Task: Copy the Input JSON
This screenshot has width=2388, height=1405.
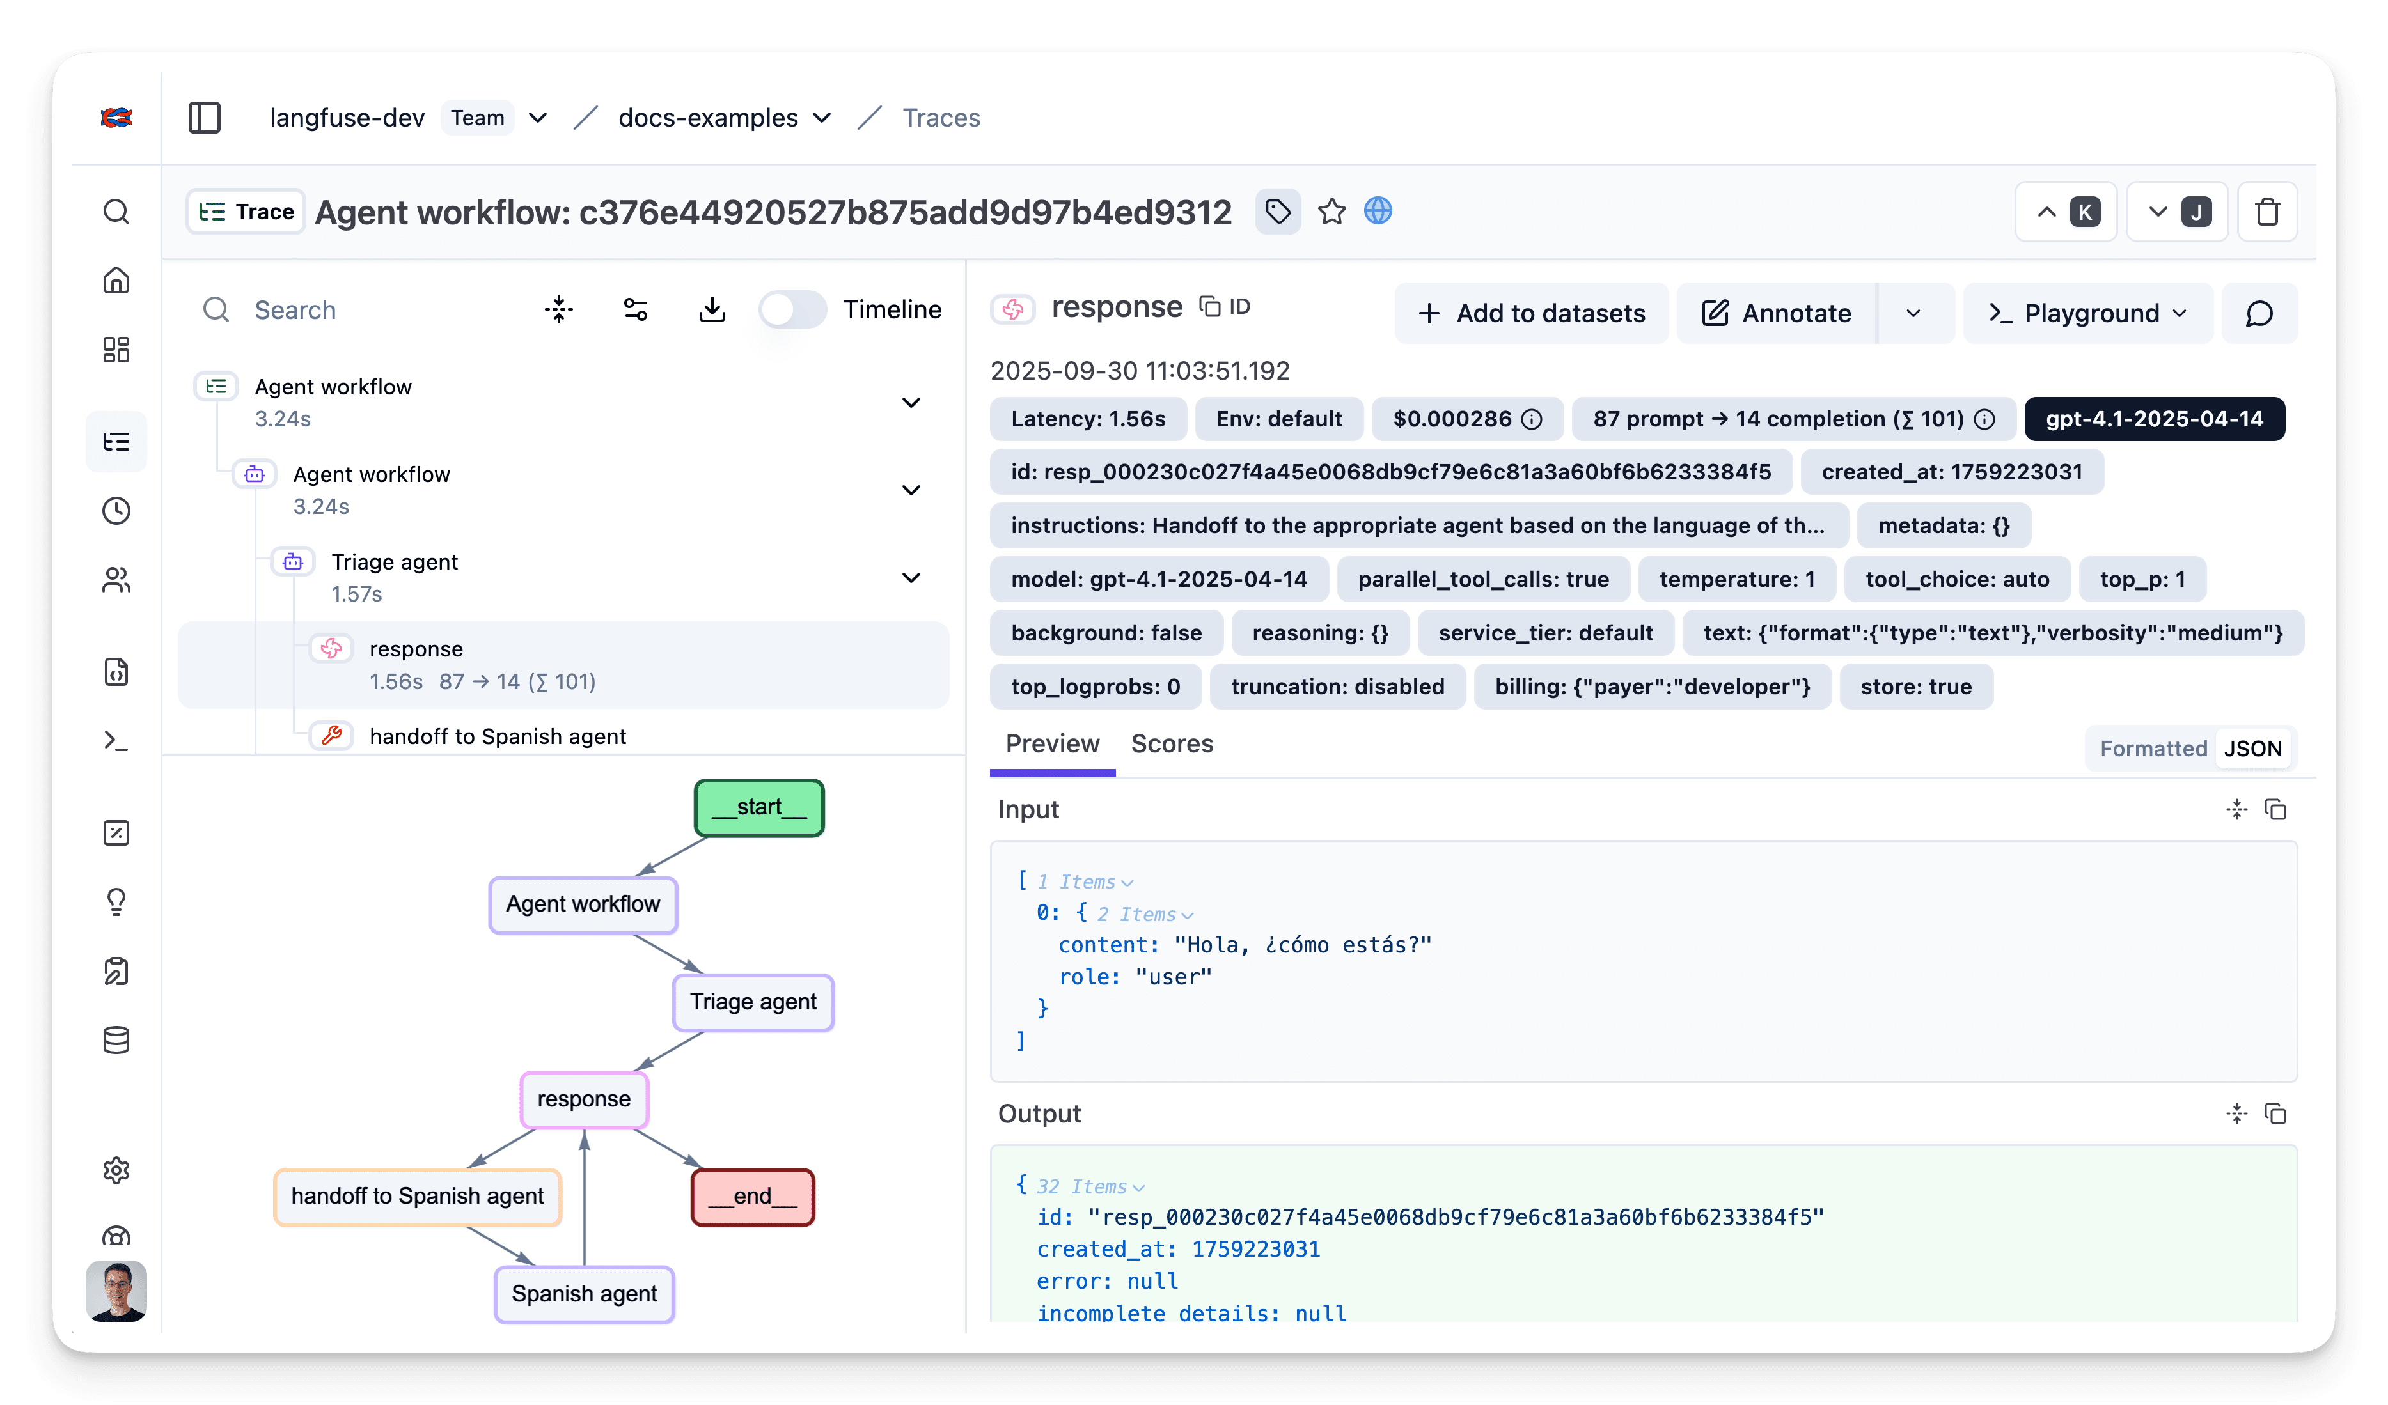Action: click(2276, 809)
